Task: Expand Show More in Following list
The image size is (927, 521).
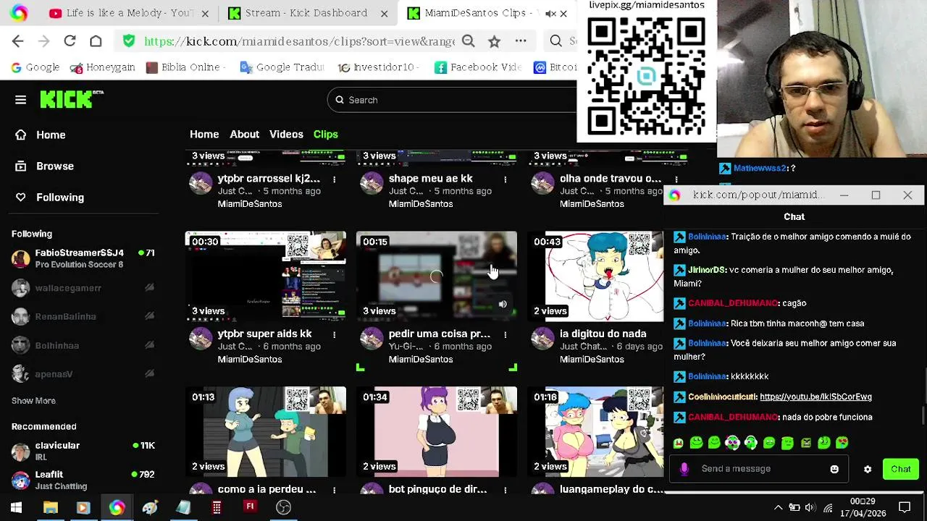Action: (33, 400)
